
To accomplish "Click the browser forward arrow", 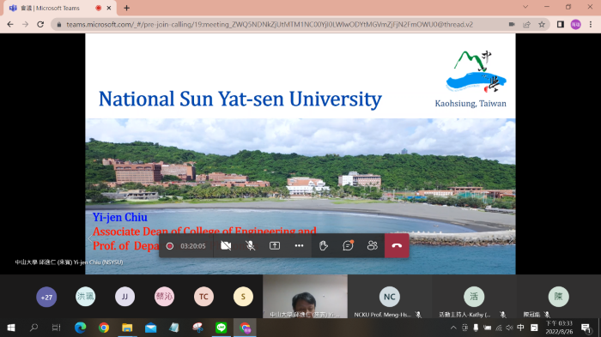I will [25, 24].
